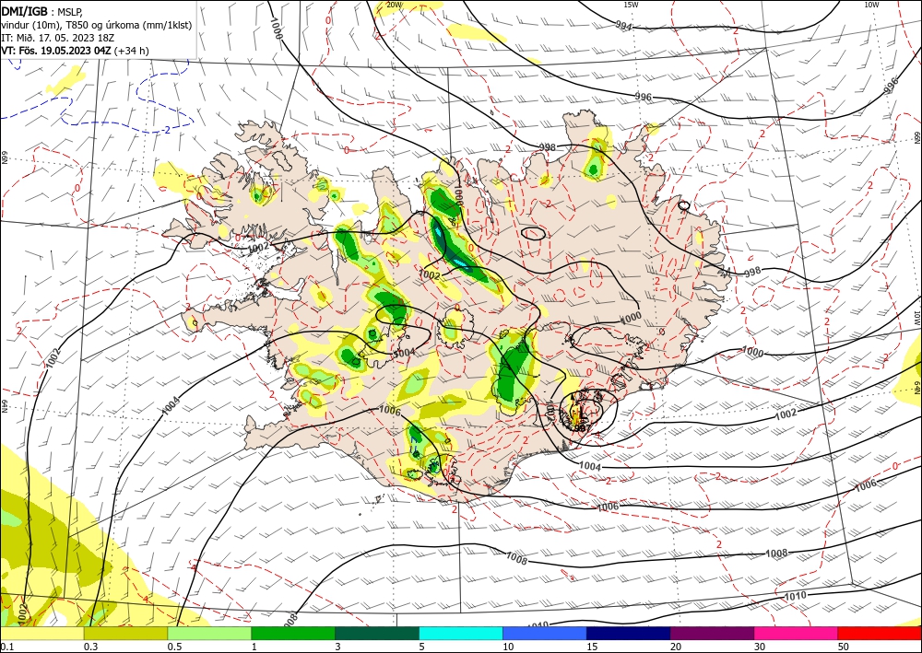Click the '0.1' legend scale value

click(x=6, y=647)
